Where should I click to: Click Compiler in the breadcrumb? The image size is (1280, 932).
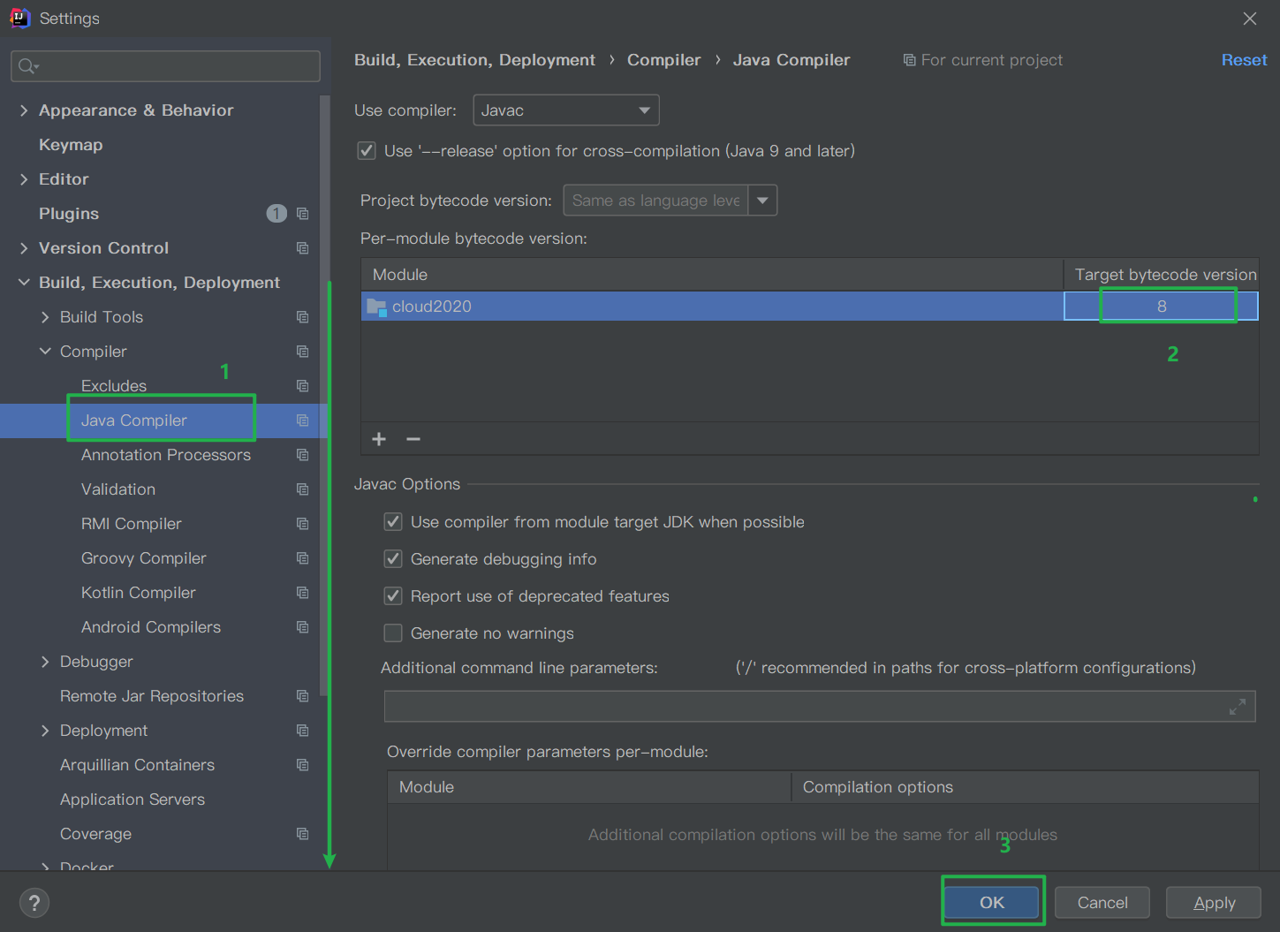[664, 60]
